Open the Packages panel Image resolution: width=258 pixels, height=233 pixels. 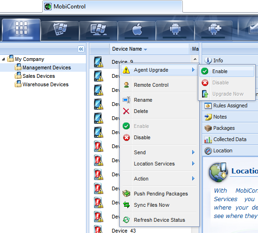(230, 128)
